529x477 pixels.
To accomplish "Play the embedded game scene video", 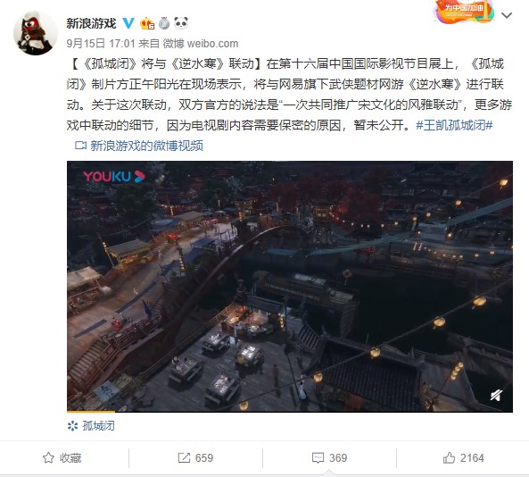I will [x=290, y=287].
